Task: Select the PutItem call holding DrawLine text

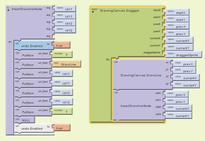Action: (33, 64)
